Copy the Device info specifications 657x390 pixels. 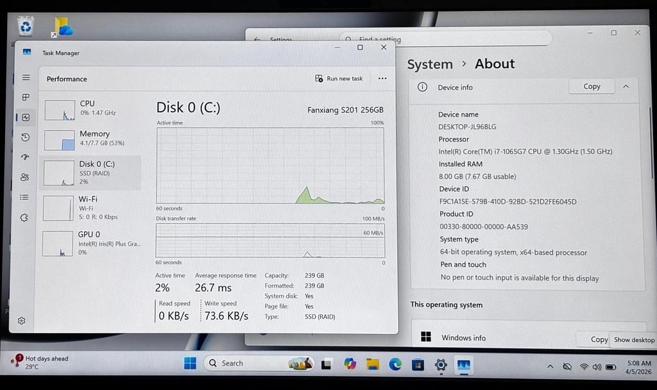click(592, 87)
